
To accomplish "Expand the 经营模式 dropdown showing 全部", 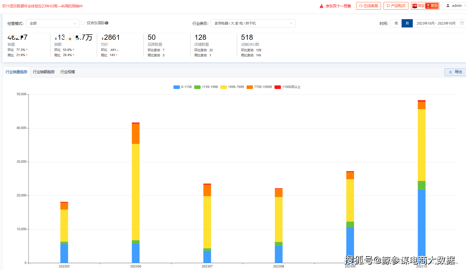I will click(52, 23).
